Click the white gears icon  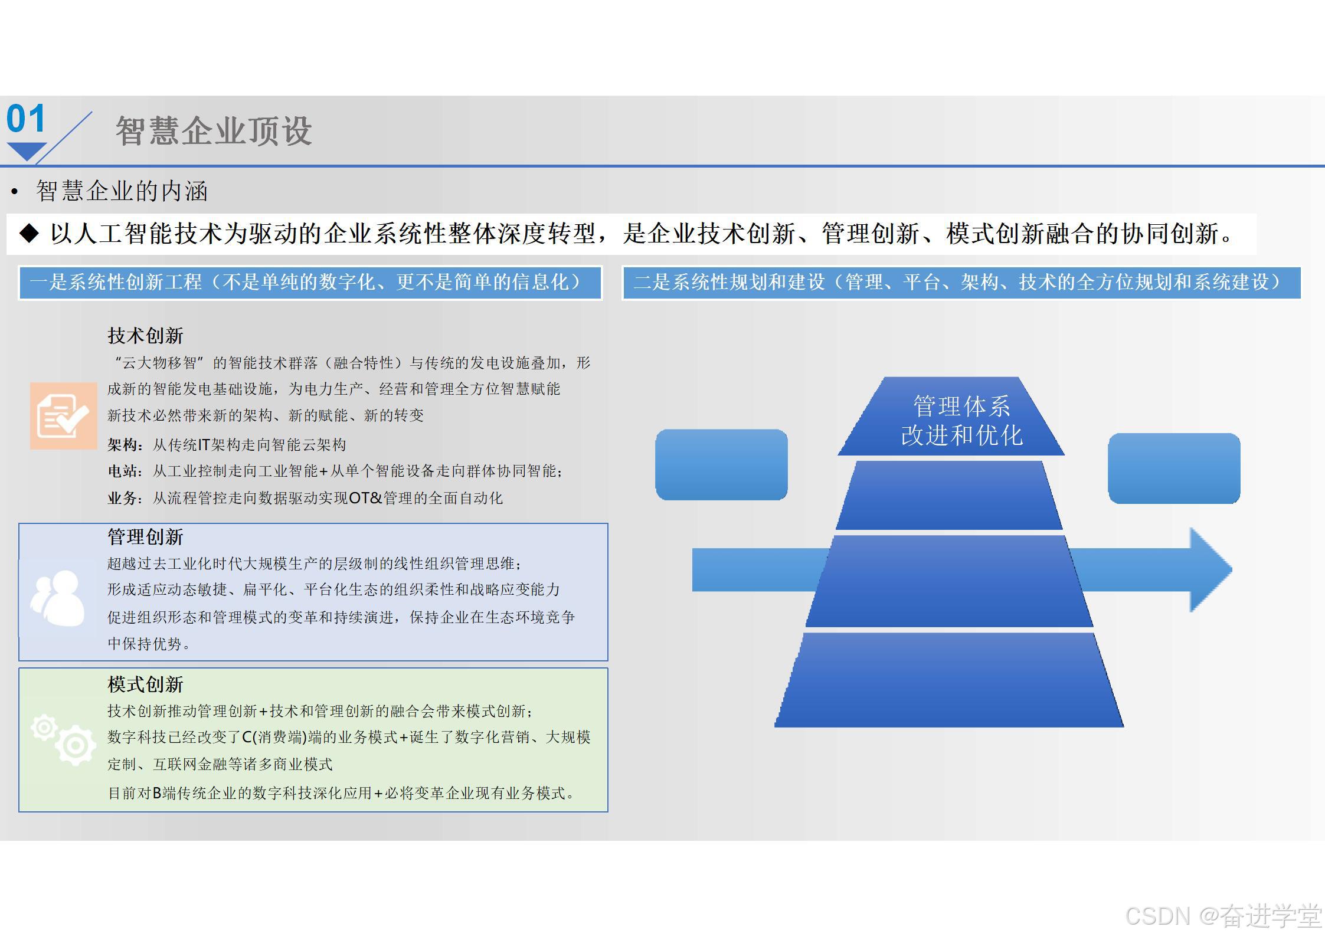tap(64, 740)
